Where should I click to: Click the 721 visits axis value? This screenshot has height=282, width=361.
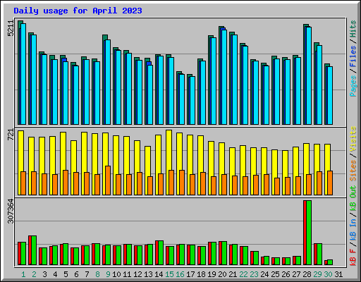point(11,135)
